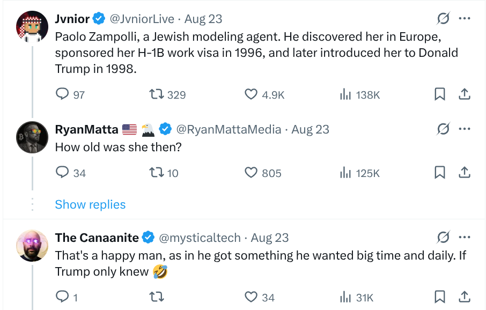Like The Canaanite's tweet with 34 likes
The height and width of the screenshot is (310, 486).
(251, 297)
